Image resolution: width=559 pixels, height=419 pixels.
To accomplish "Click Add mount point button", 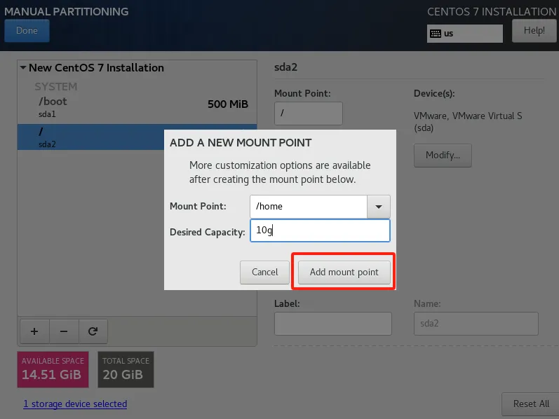I will (x=344, y=272).
